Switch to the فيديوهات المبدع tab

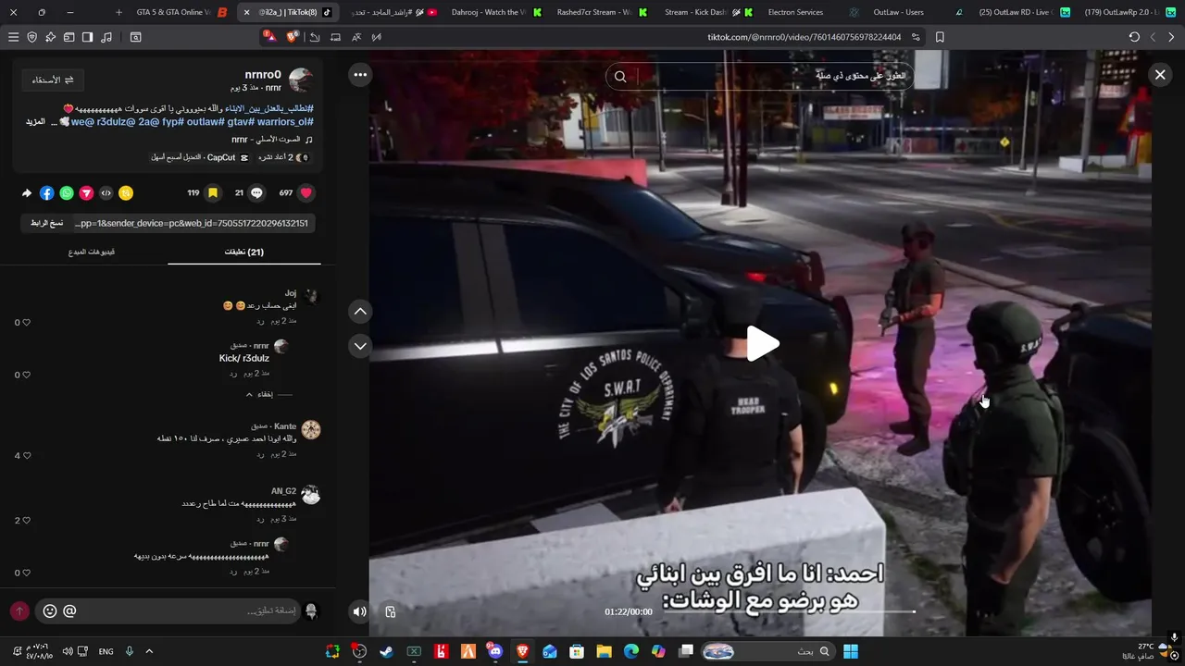92,252
